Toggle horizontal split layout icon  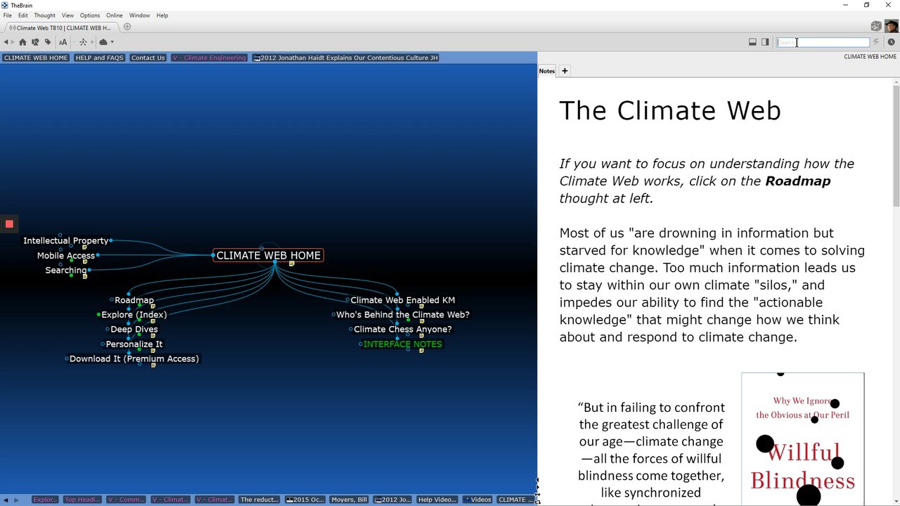pos(752,42)
